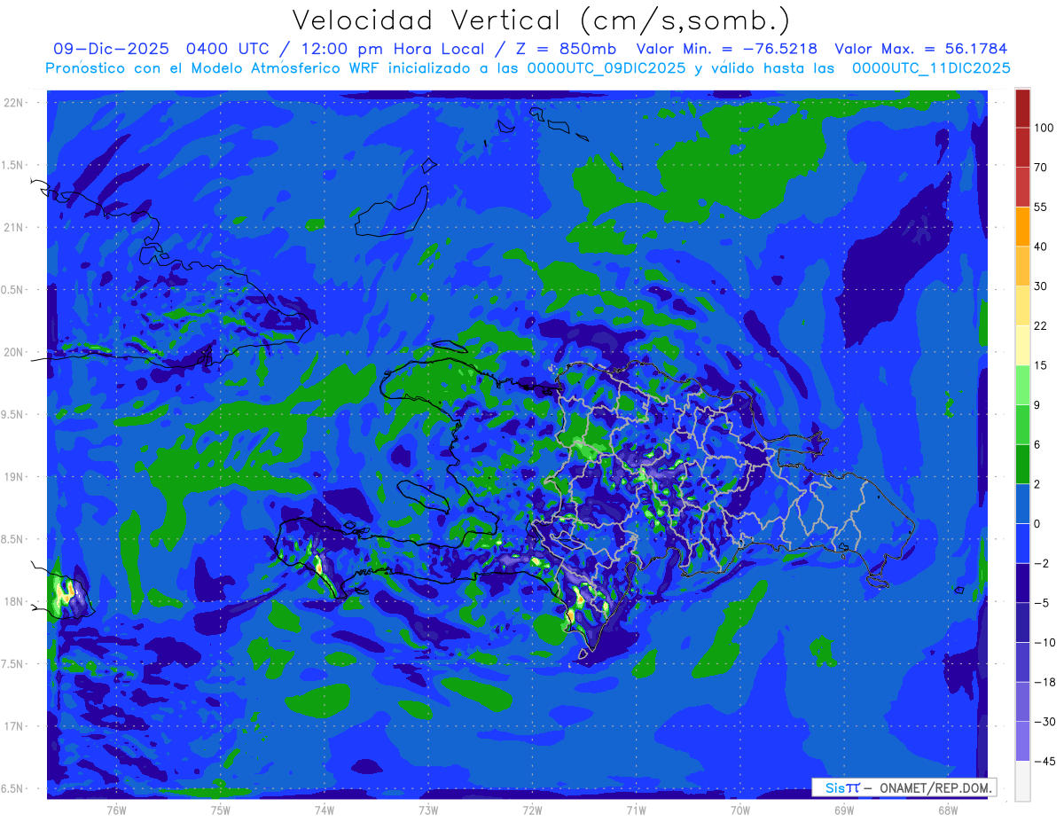
Task: Click the SisTT ONAMET/REP.DOM. label
Action: click(x=904, y=787)
